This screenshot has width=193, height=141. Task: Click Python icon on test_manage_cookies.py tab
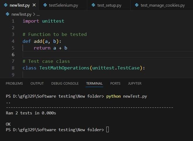click(137, 5)
